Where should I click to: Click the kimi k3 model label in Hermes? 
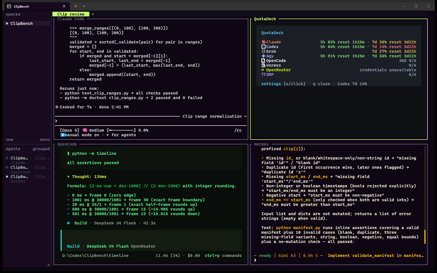click(287, 256)
